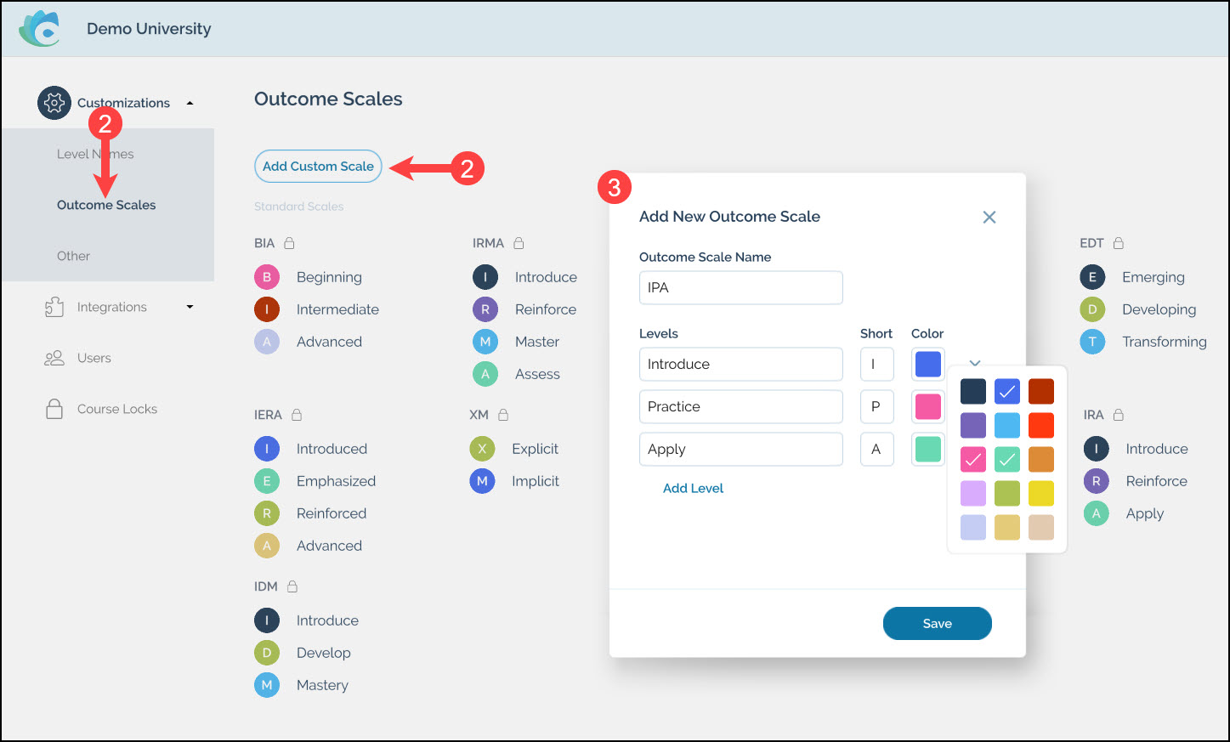The height and width of the screenshot is (742, 1230).
Task: Click the blue T Transforming badge
Action: point(1092,342)
